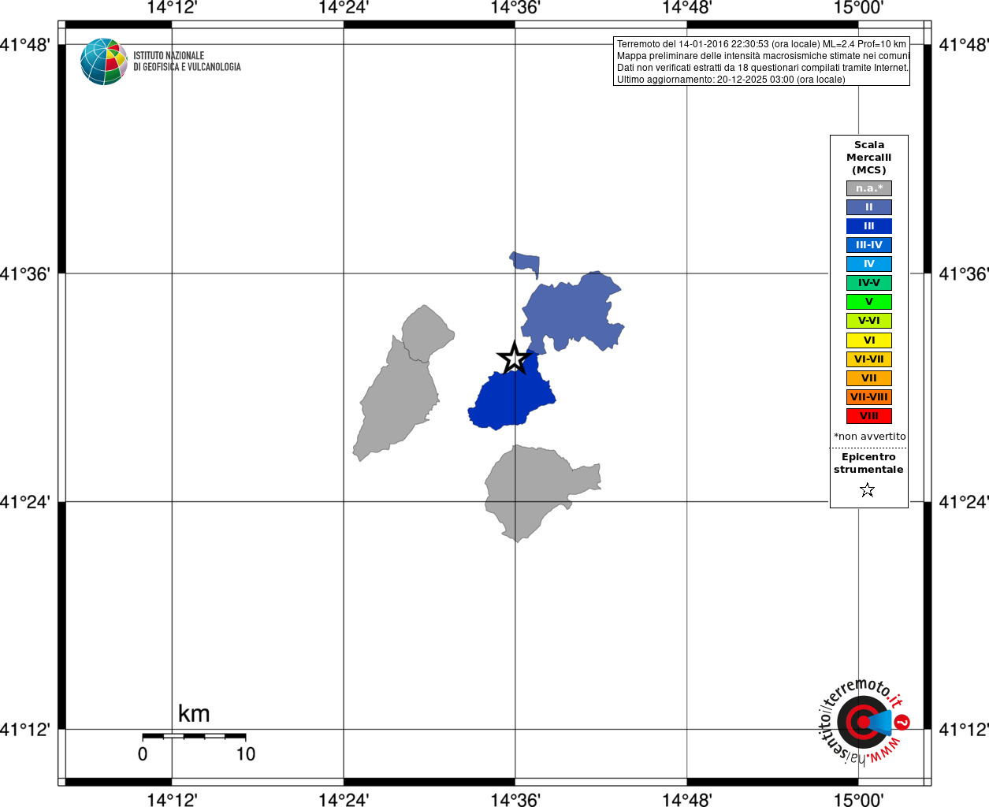Select the IV intensity legend swatch
Viewport: 989px width, 807px height.
[869, 264]
